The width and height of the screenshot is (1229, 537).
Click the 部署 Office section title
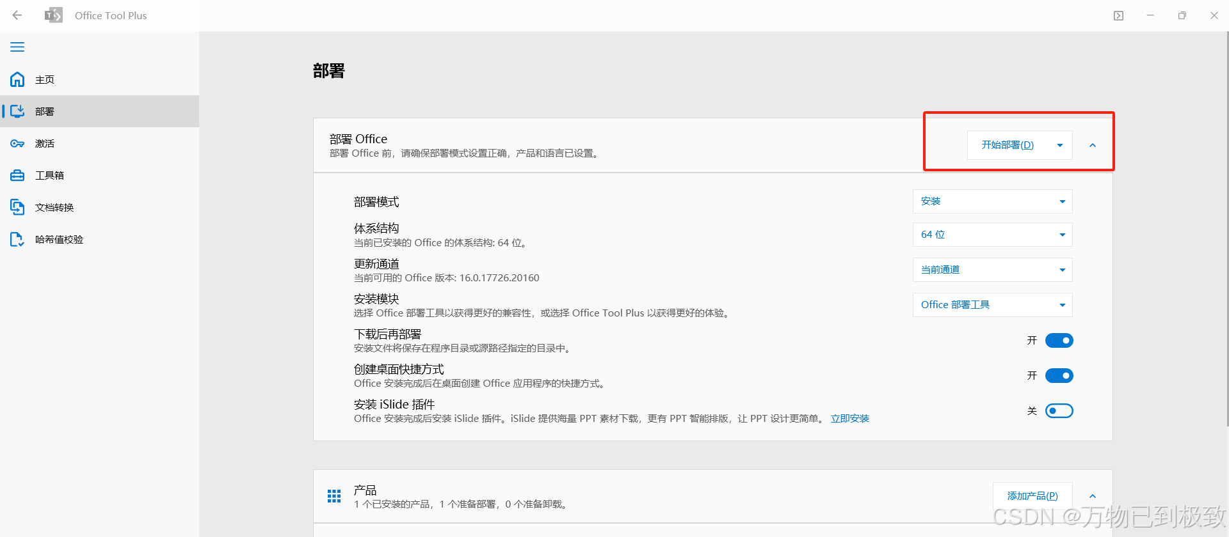pyautogui.click(x=358, y=139)
